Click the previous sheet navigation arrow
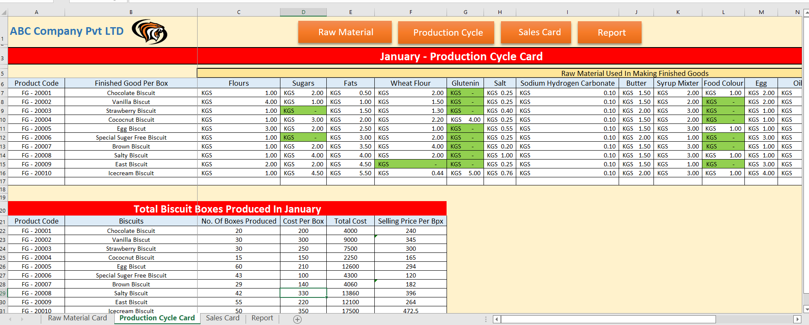The image size is (809, 325). coord(10,319)
